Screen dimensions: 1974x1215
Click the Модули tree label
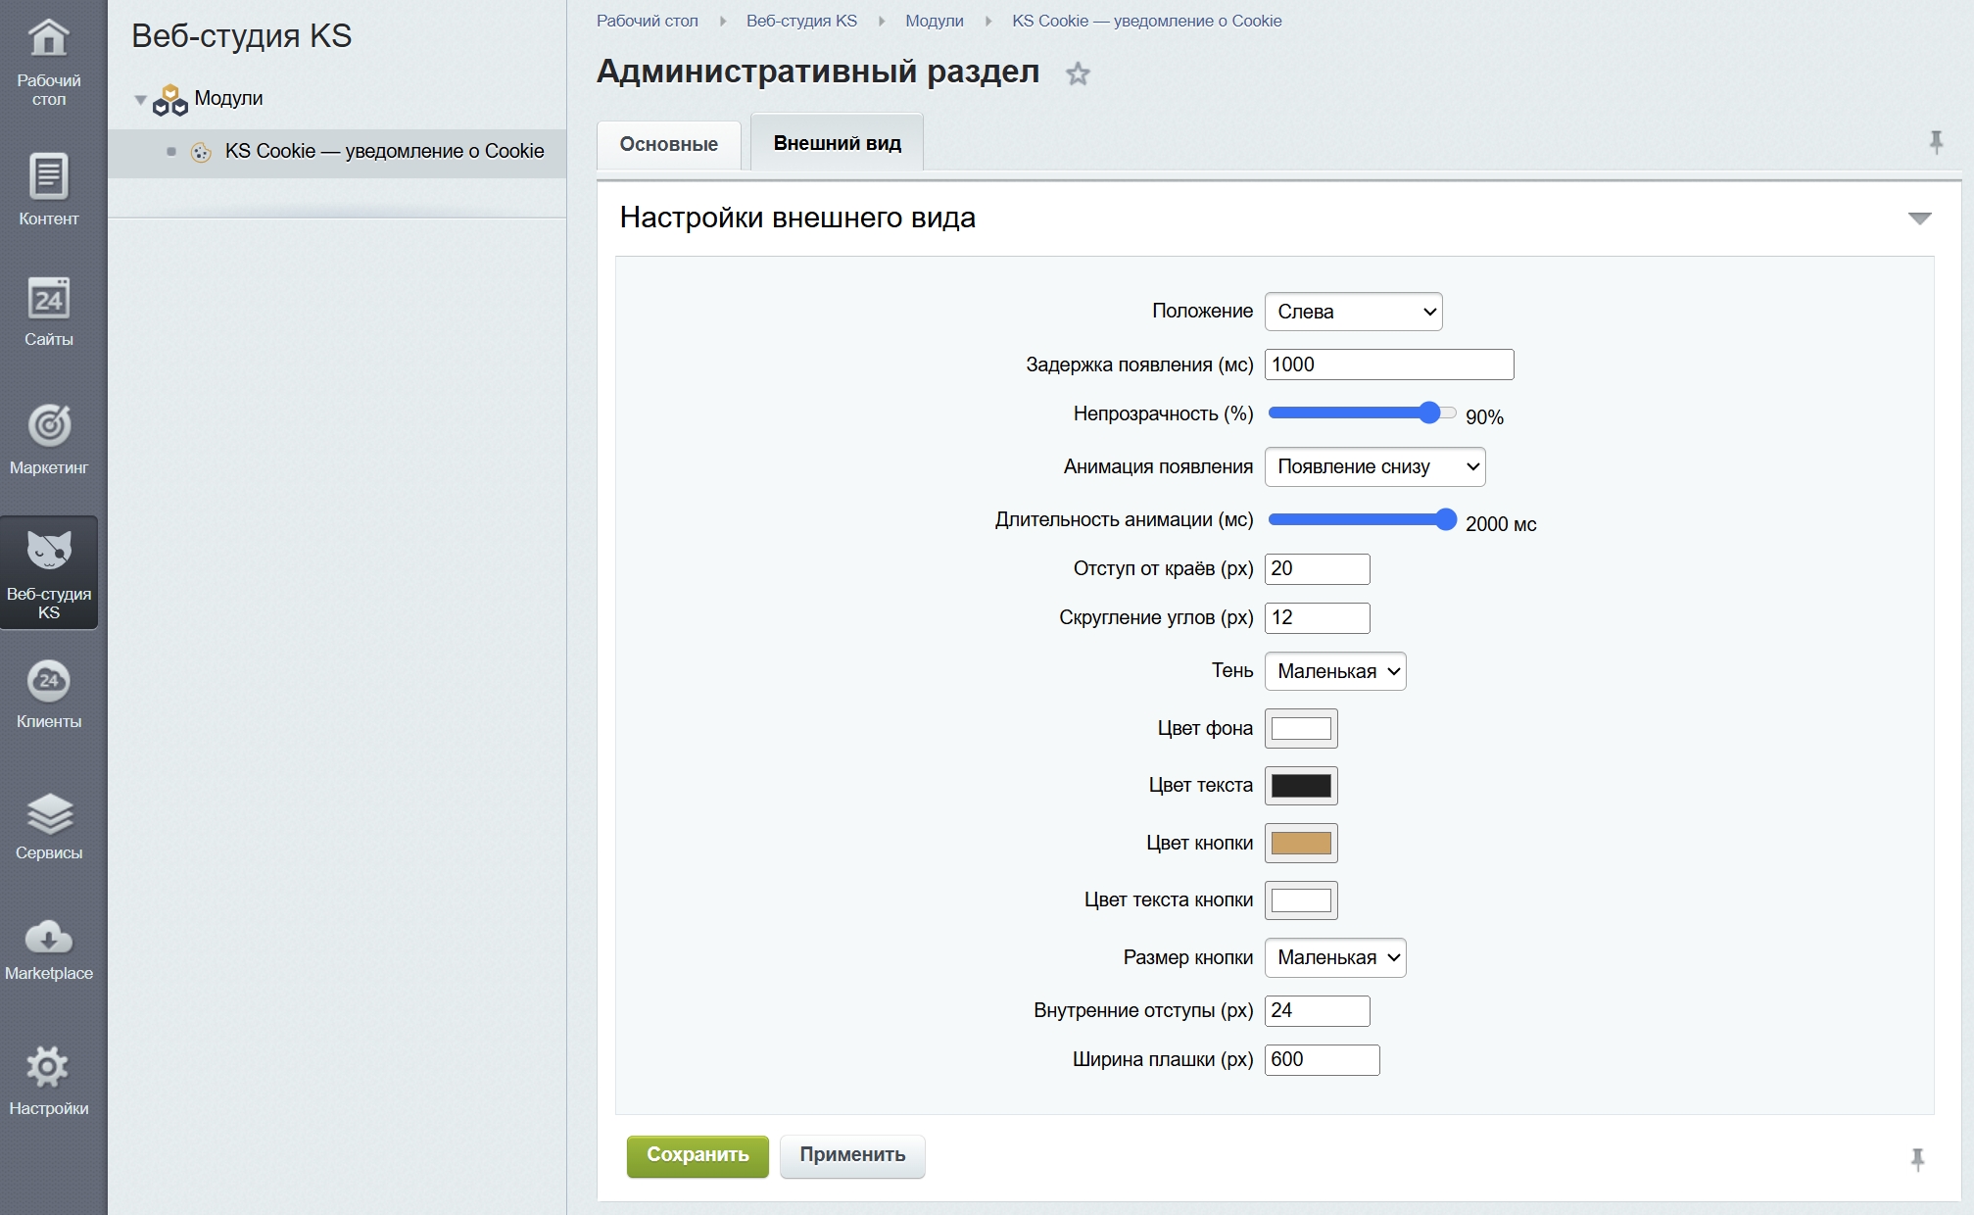[228, 98]
